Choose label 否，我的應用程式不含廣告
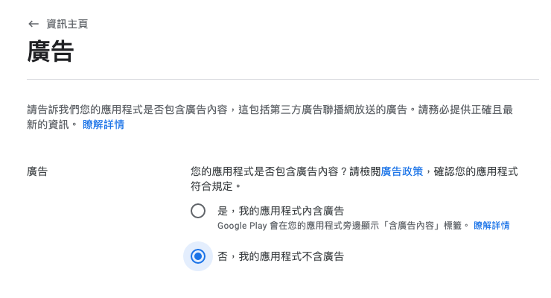 tap(281, 256)
